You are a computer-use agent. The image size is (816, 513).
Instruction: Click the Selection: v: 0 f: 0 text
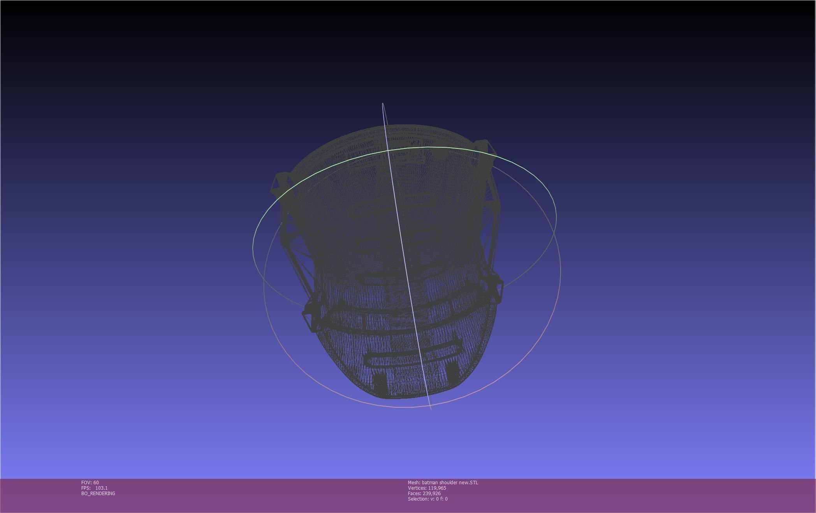[x=428, y=499]
